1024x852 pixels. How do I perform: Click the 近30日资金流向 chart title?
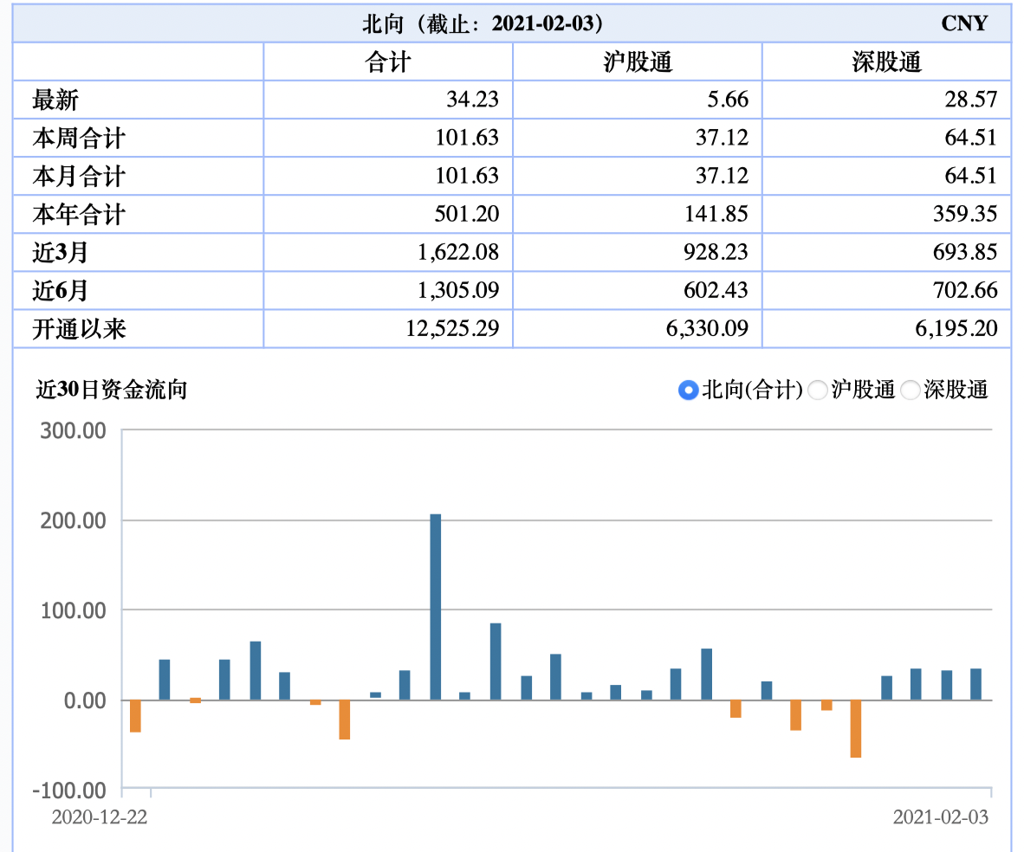(x=112, y=390)
